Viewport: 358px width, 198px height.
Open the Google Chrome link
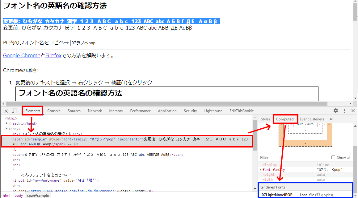[22, 56]
